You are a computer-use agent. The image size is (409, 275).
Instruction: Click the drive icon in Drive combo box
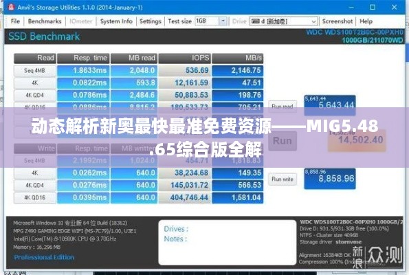point(255,21)
